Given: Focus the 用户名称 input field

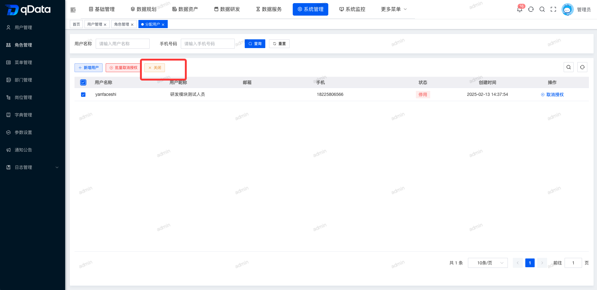Looking at the screenshot, I should point(123,44).
